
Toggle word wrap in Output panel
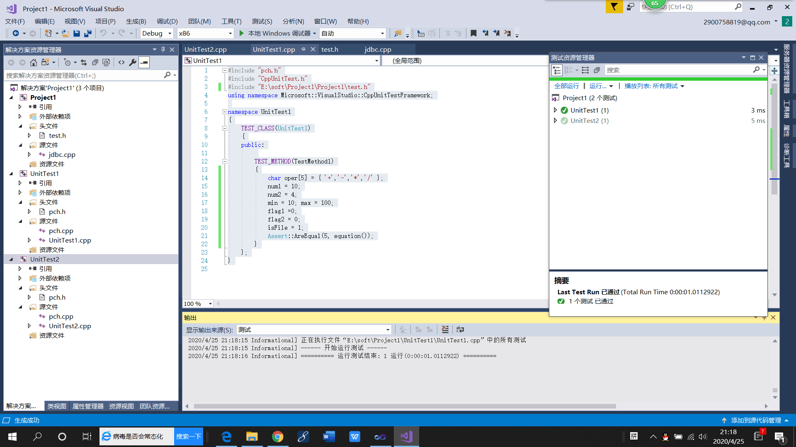460,329
